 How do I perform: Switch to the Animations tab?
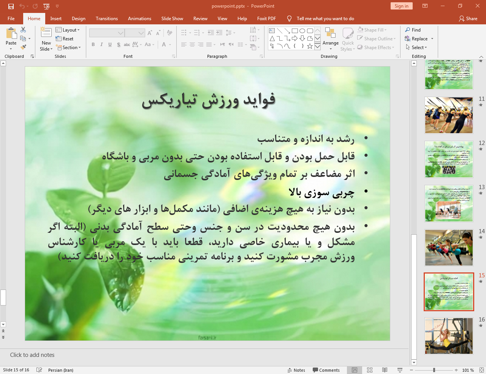coord(139,19)
